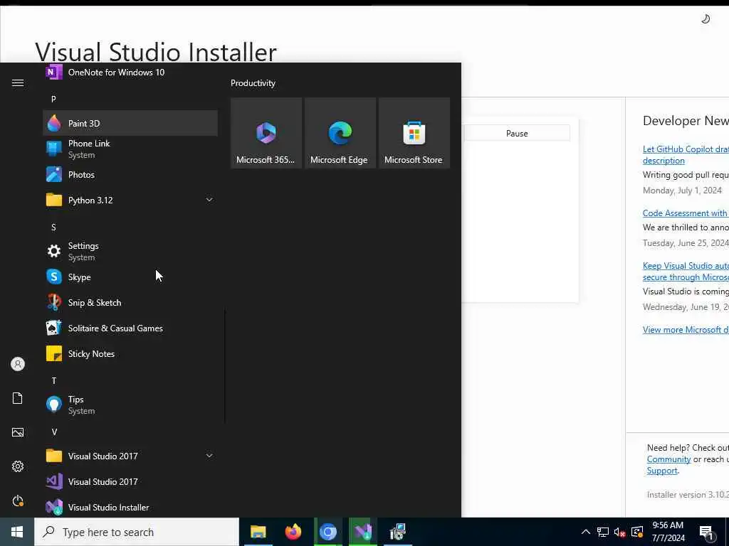Open Settings gear in app list
Screen dimensions: 729x546
[x=54, y=251]
